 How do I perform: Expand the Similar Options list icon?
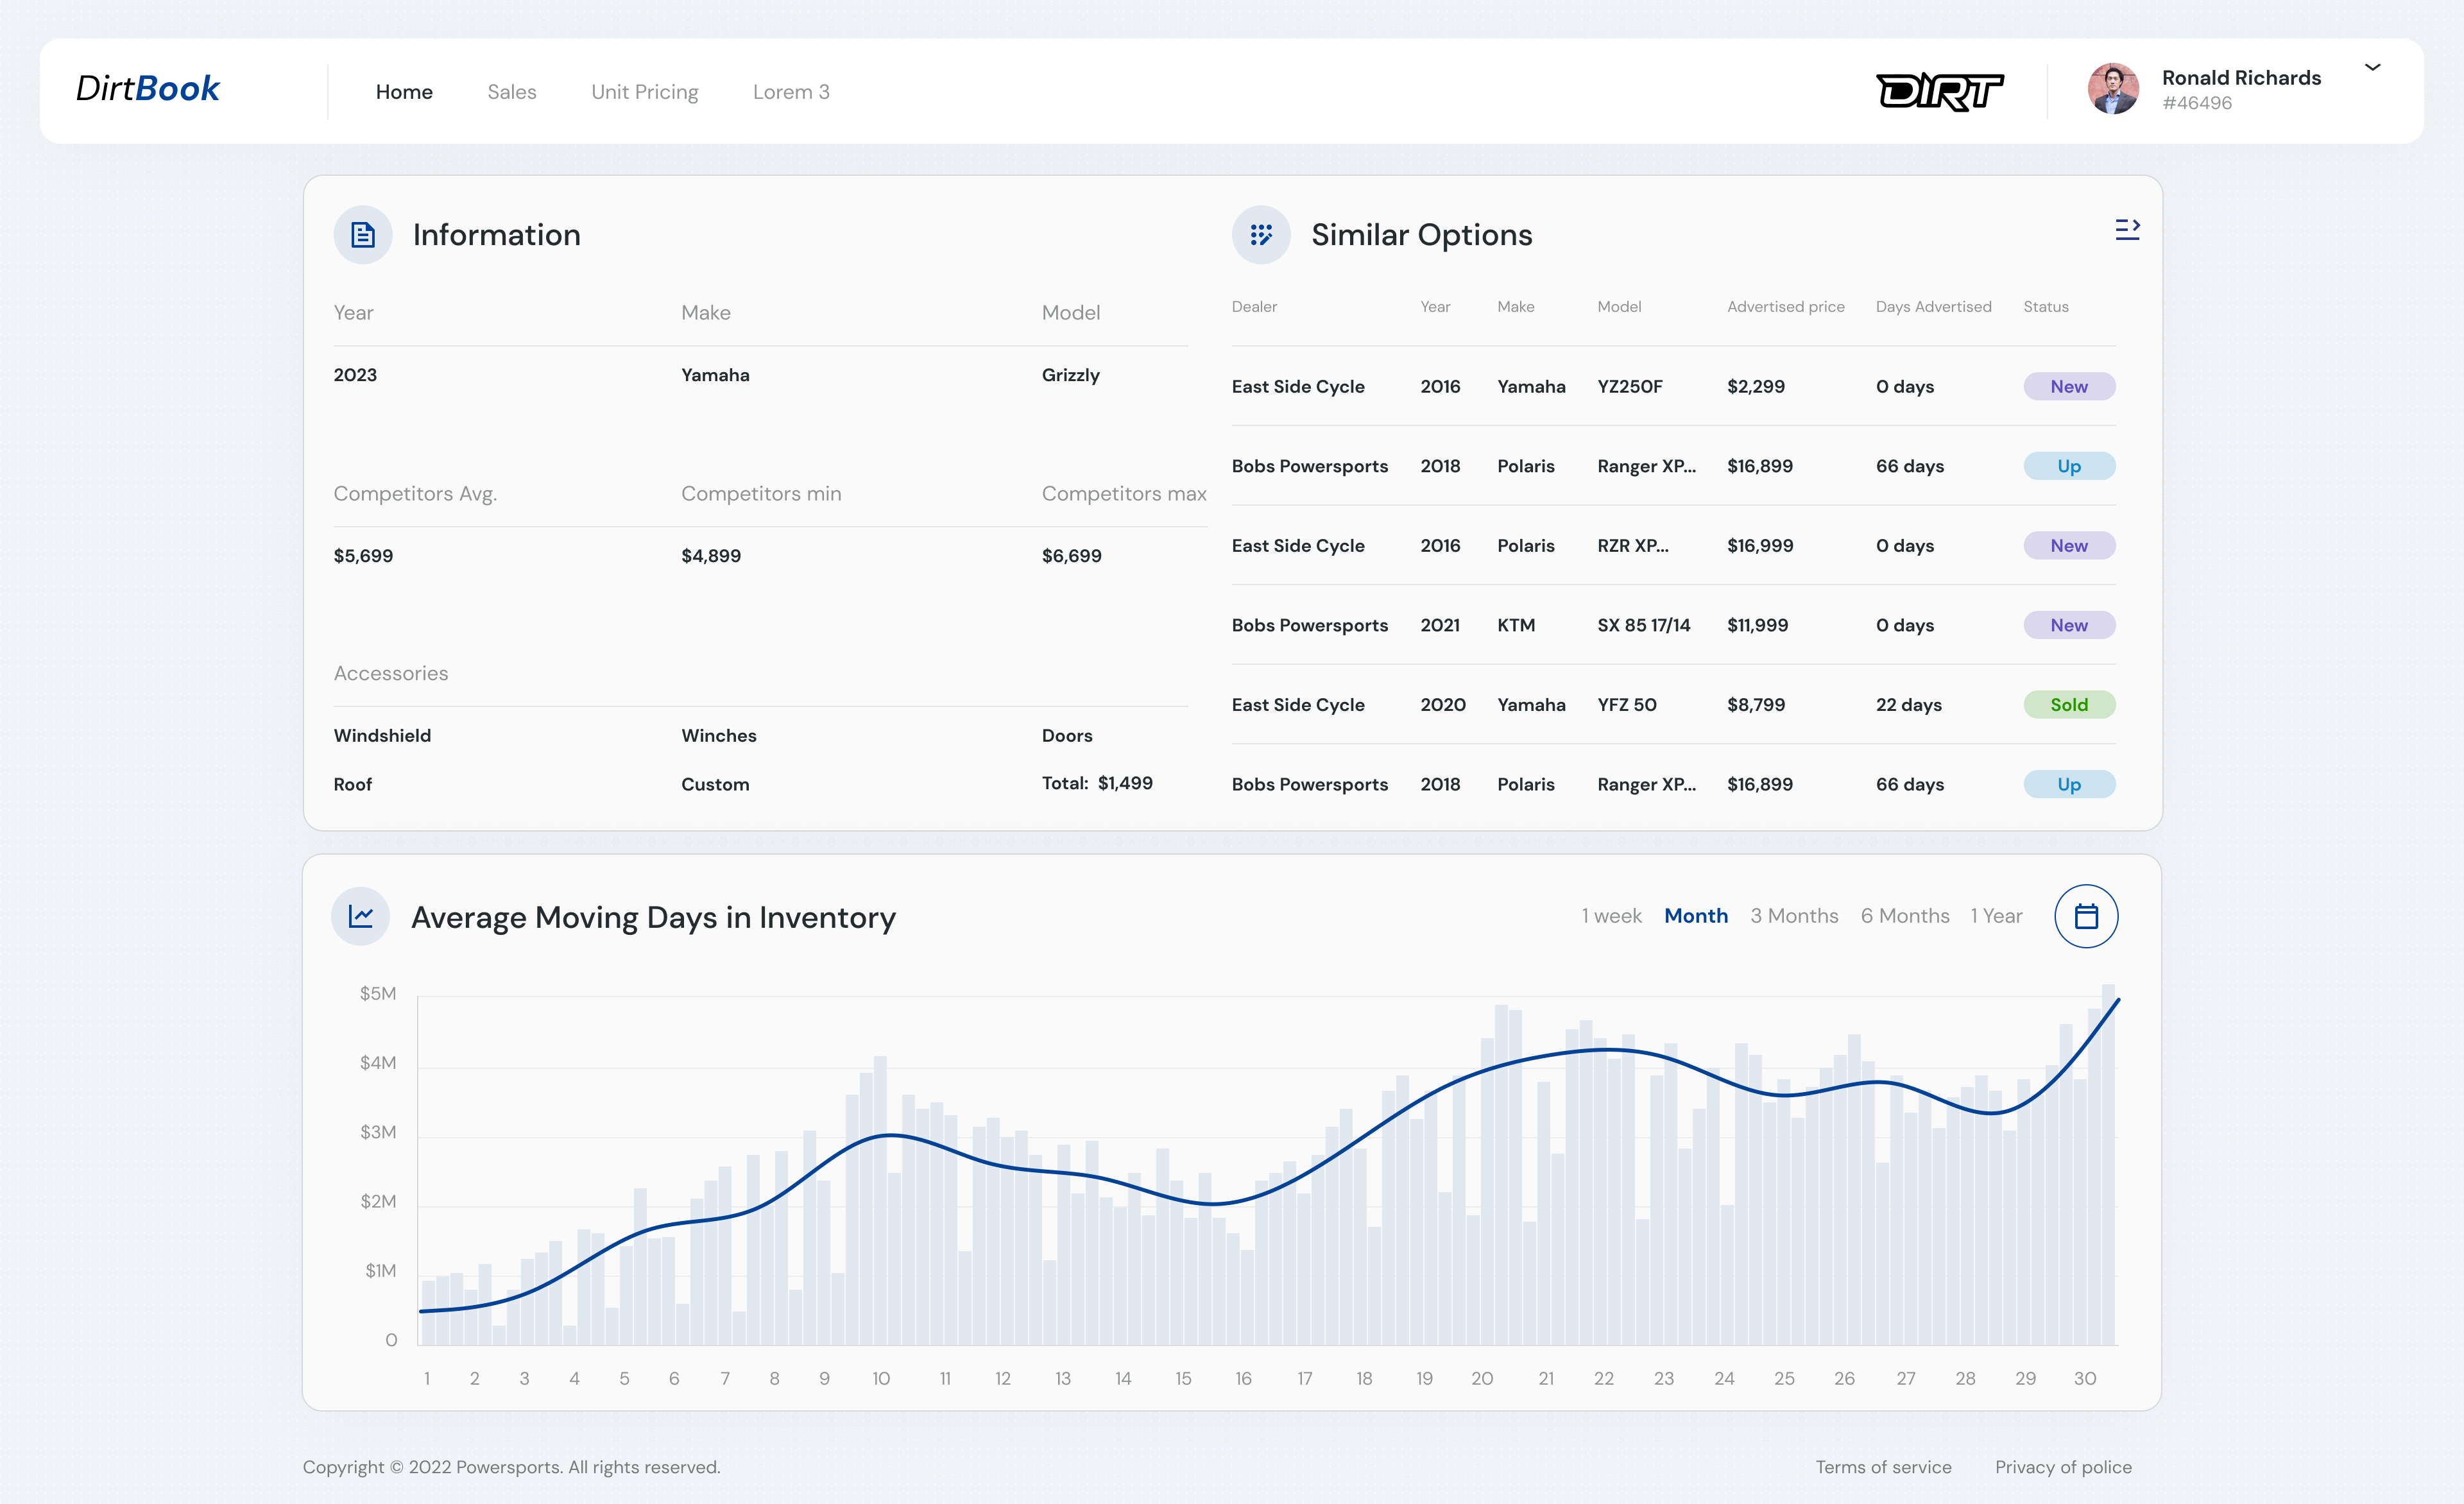click(x=2127, y=230)
